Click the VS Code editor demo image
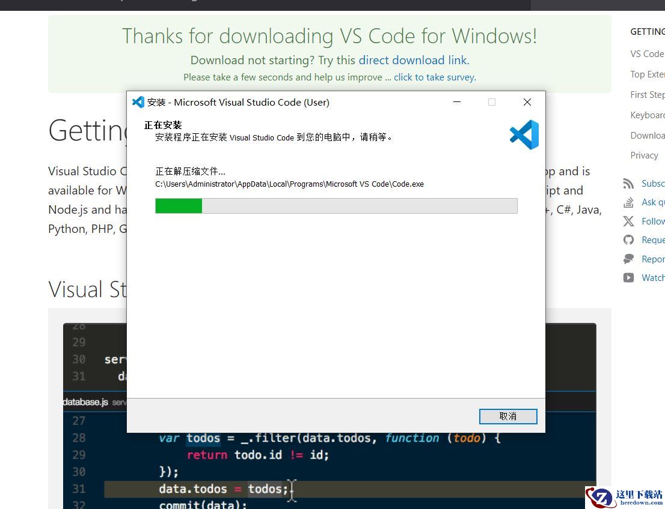This screenshot has height=509, width=665. (329, 416)
